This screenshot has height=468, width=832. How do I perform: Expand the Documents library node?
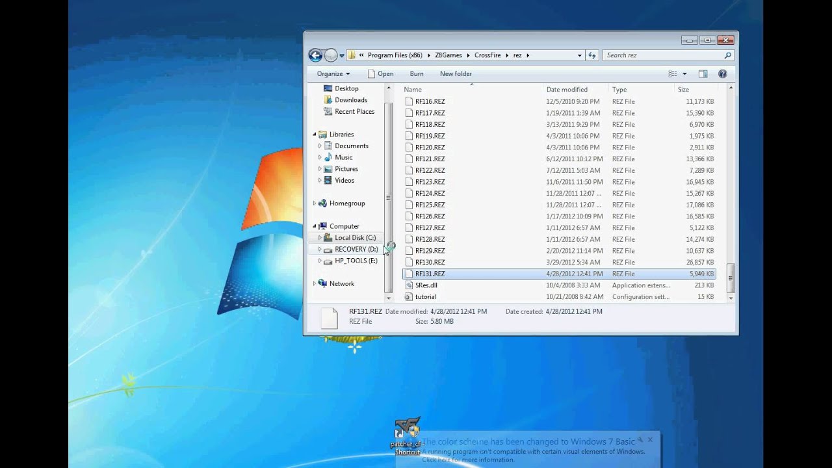[320, 146]
